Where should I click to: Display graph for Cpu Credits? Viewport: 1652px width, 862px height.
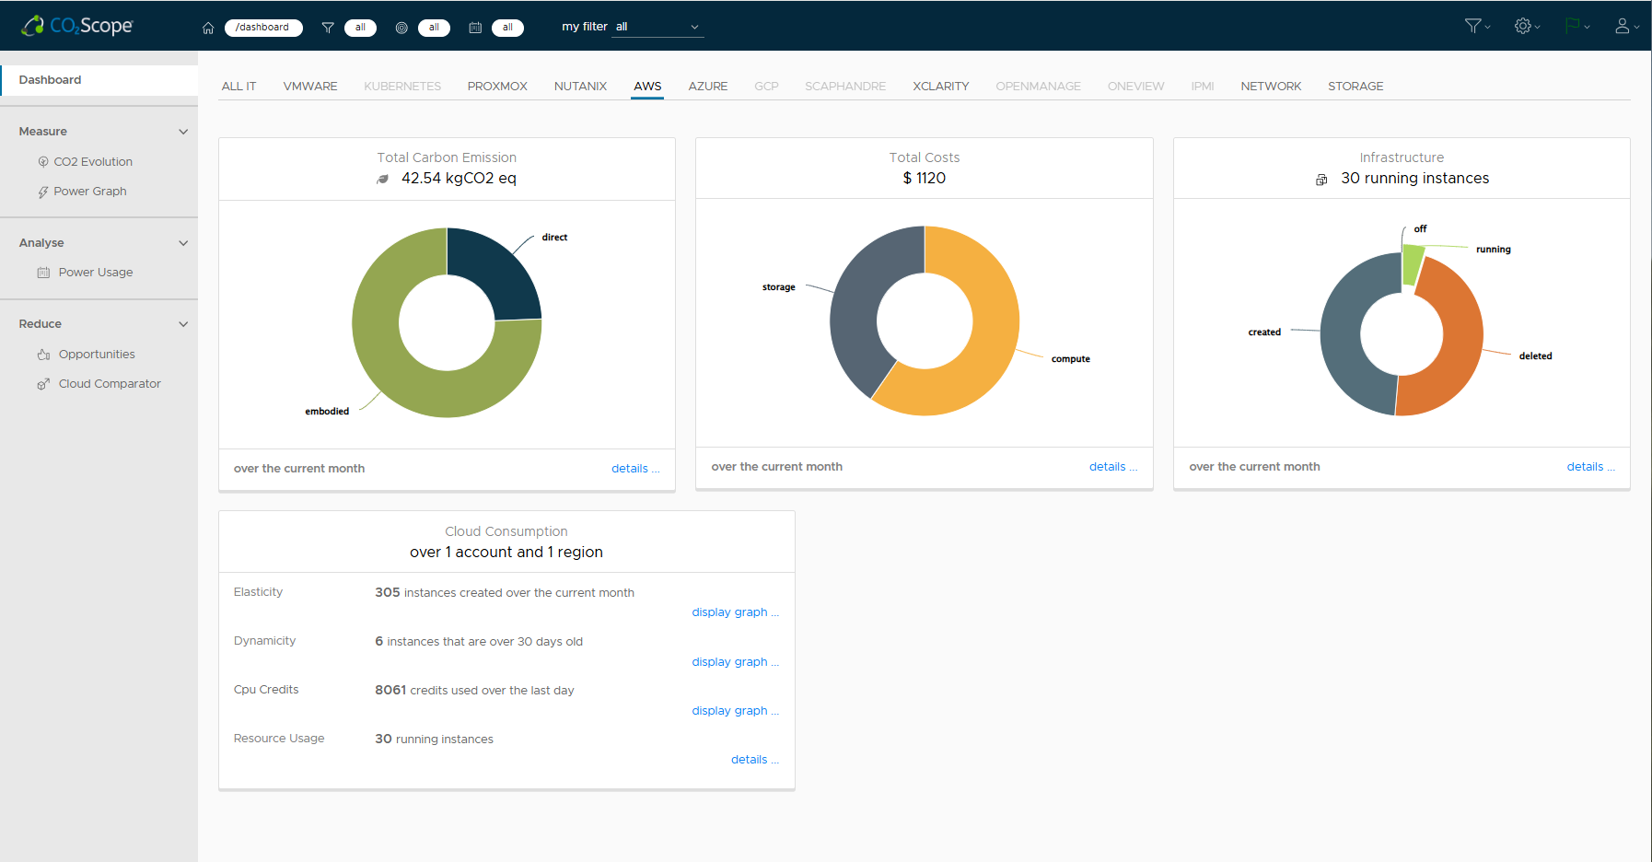(736, 711)
